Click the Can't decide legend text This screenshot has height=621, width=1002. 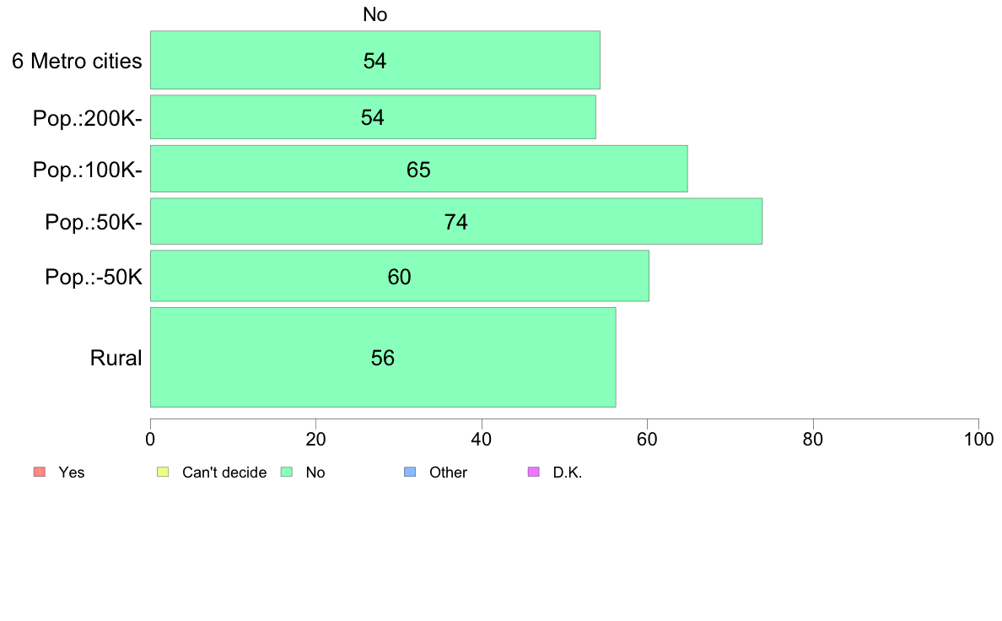point(224,472)
